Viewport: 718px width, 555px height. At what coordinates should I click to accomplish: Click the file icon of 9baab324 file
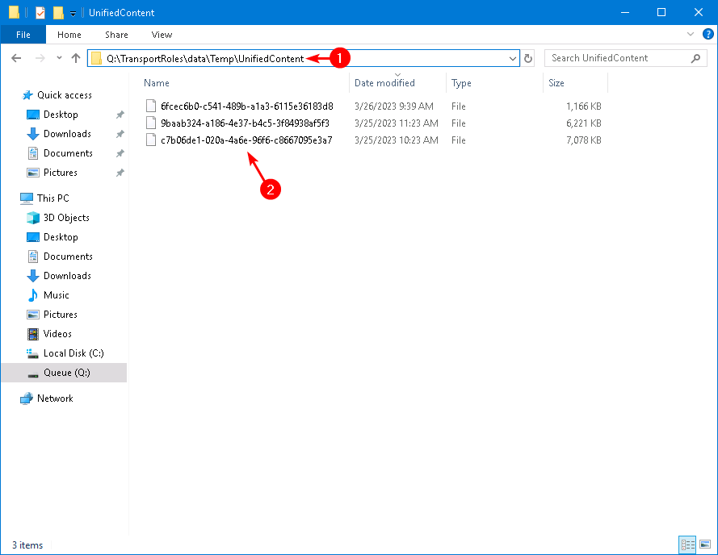pos(151,123)
